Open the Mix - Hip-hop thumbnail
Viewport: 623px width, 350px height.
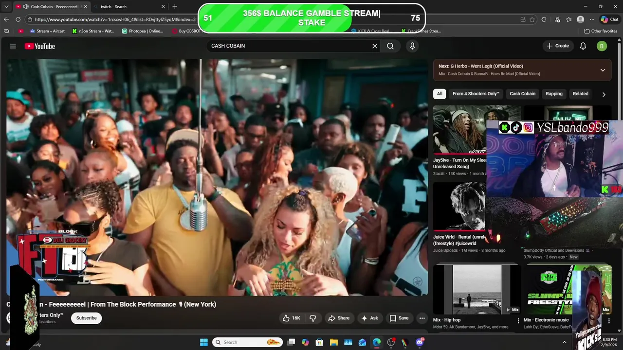pyautogui.click(x=477, y=289)
